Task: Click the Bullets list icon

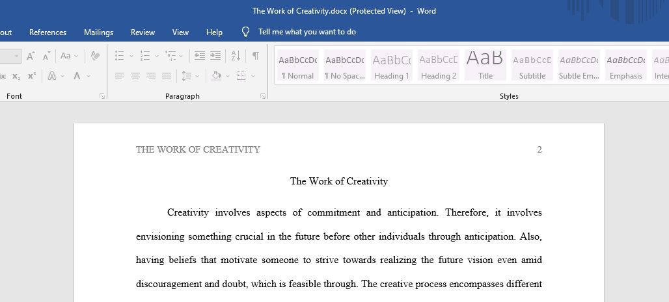Action: (x=120, y=56)
